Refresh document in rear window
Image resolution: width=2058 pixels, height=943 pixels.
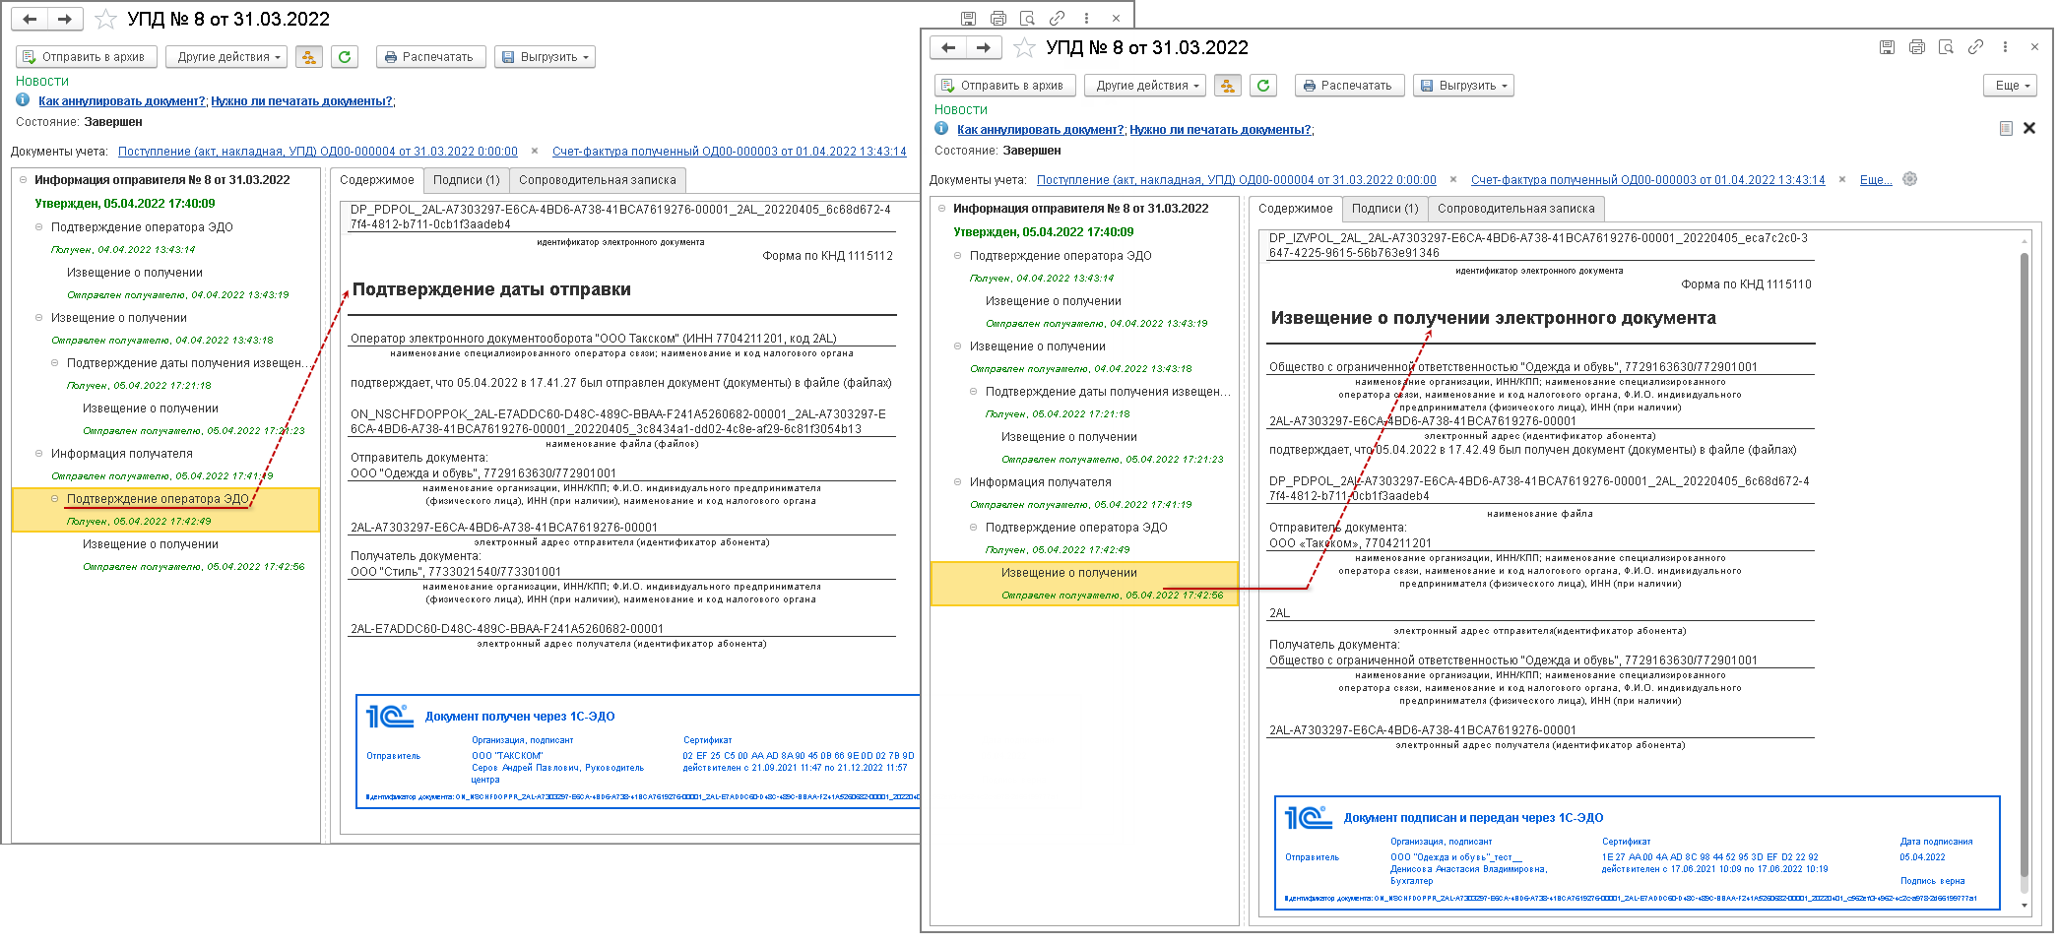tap(345, 57)
